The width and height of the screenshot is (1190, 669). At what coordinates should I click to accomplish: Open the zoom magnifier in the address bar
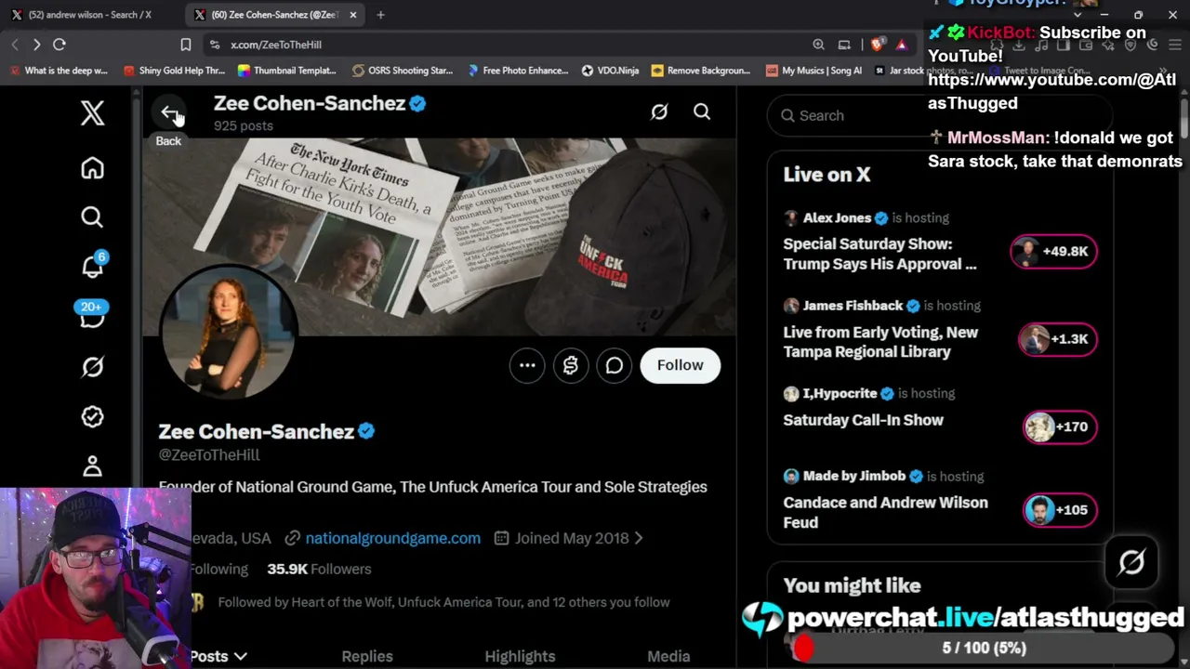(818, 45)
